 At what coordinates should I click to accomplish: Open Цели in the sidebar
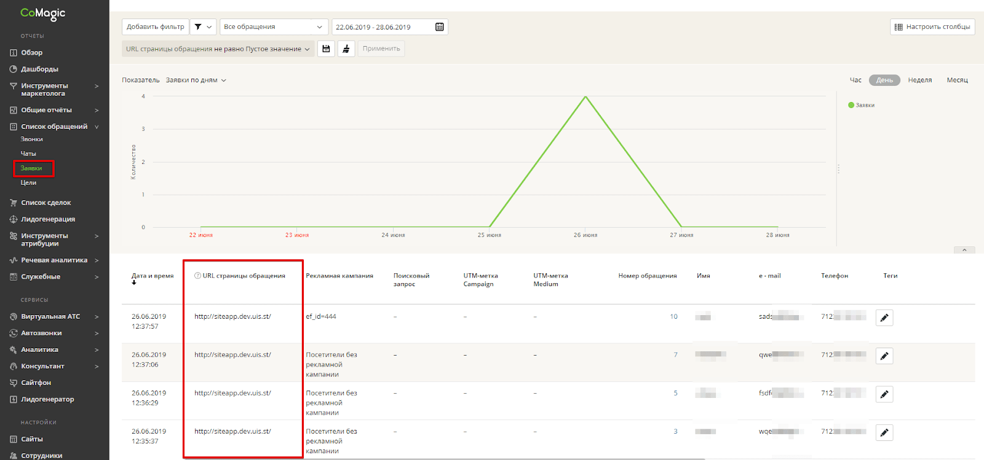pos(28,182)
